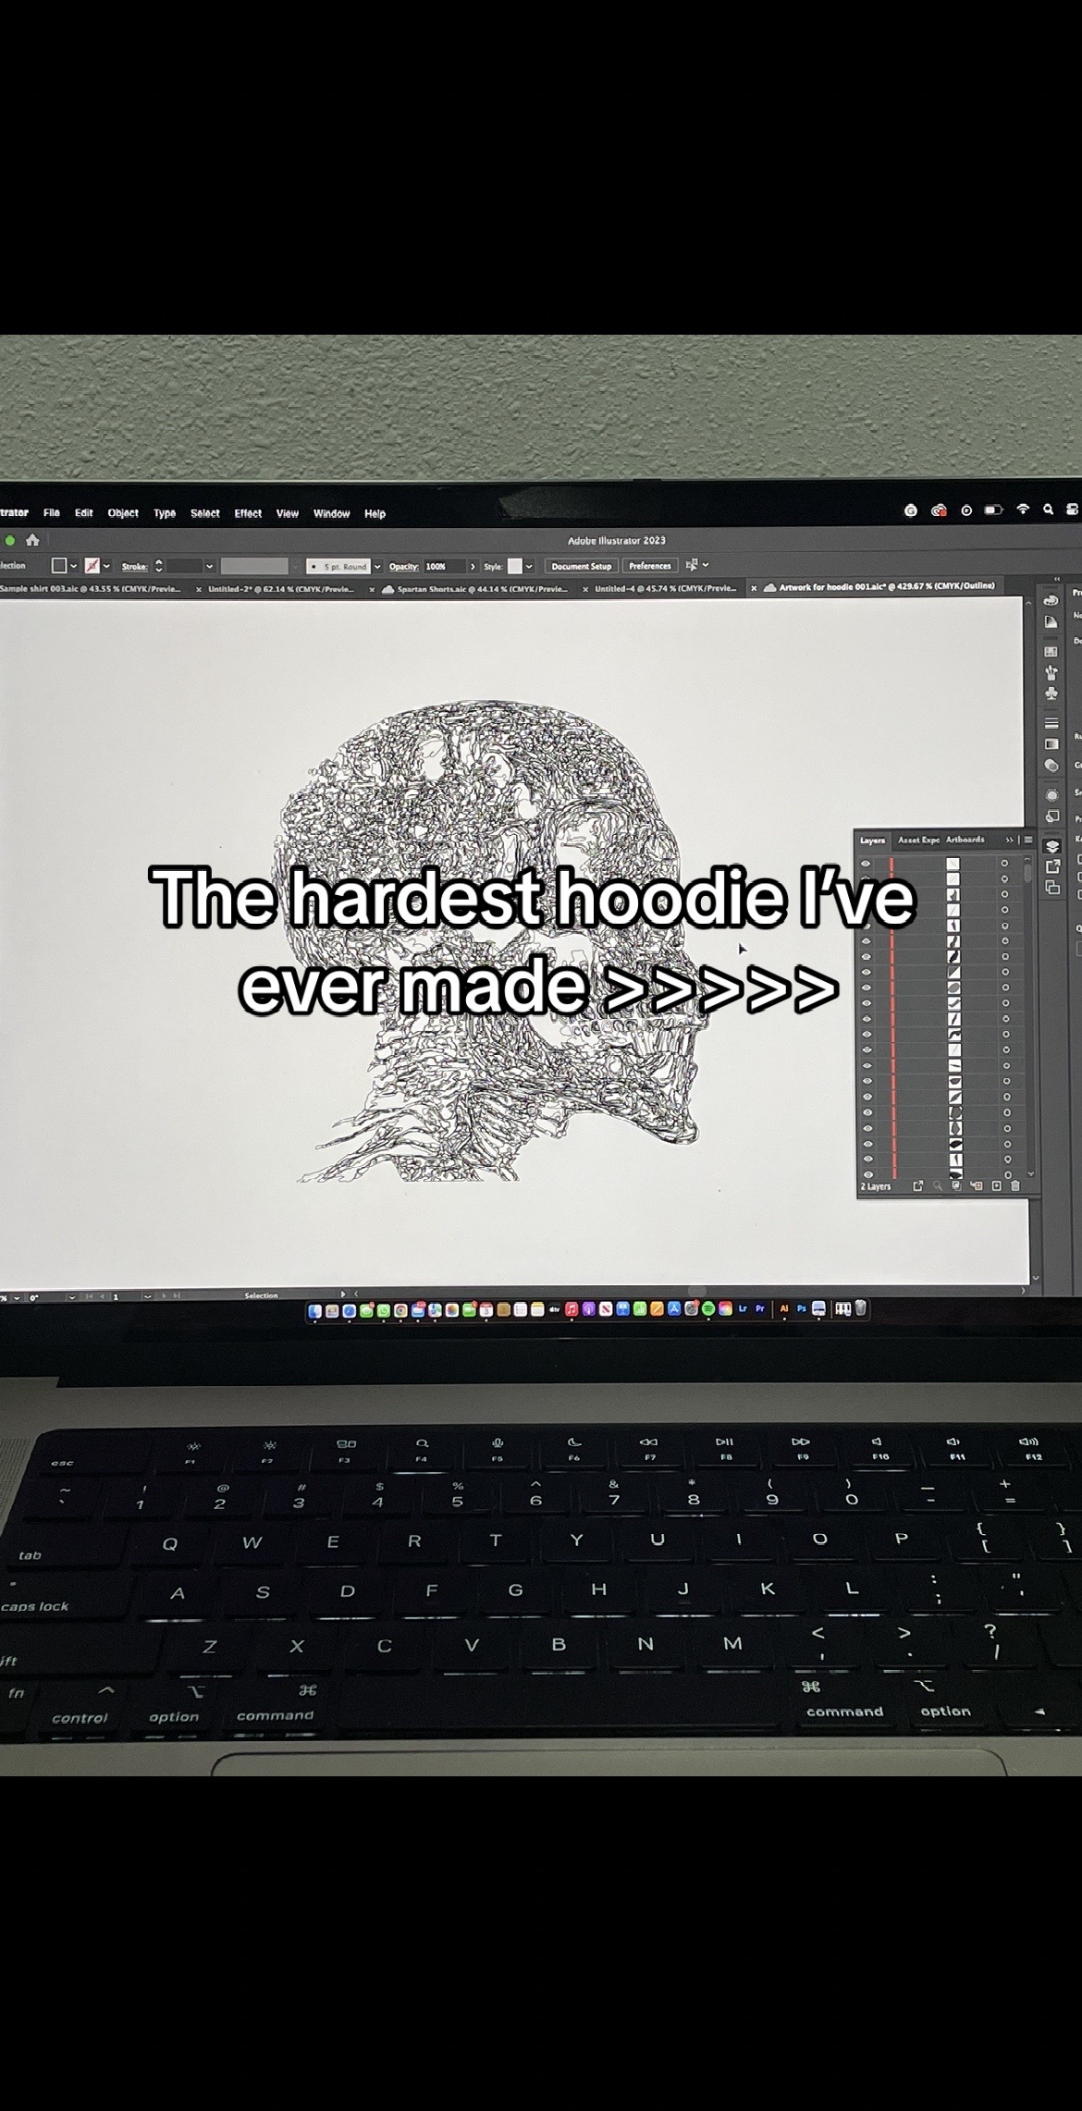Expand the Opacity slider arrow
Screen dimensions: 1082x2111
pyautogui.click(x=473, y=566)
